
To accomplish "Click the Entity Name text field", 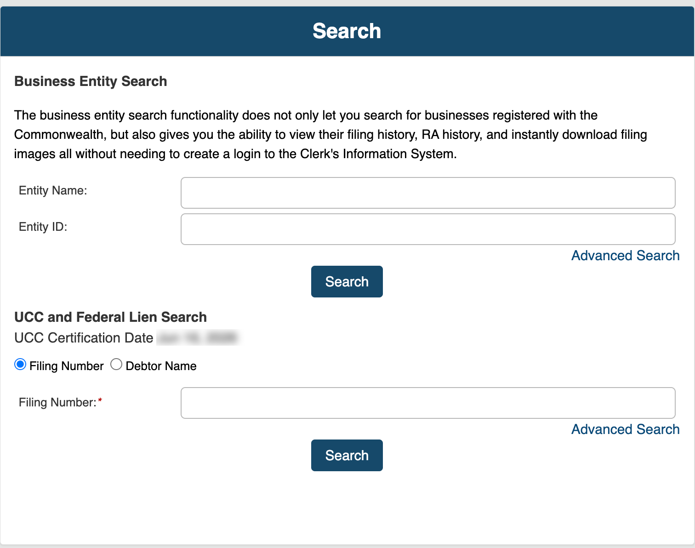I will (428, 193).
